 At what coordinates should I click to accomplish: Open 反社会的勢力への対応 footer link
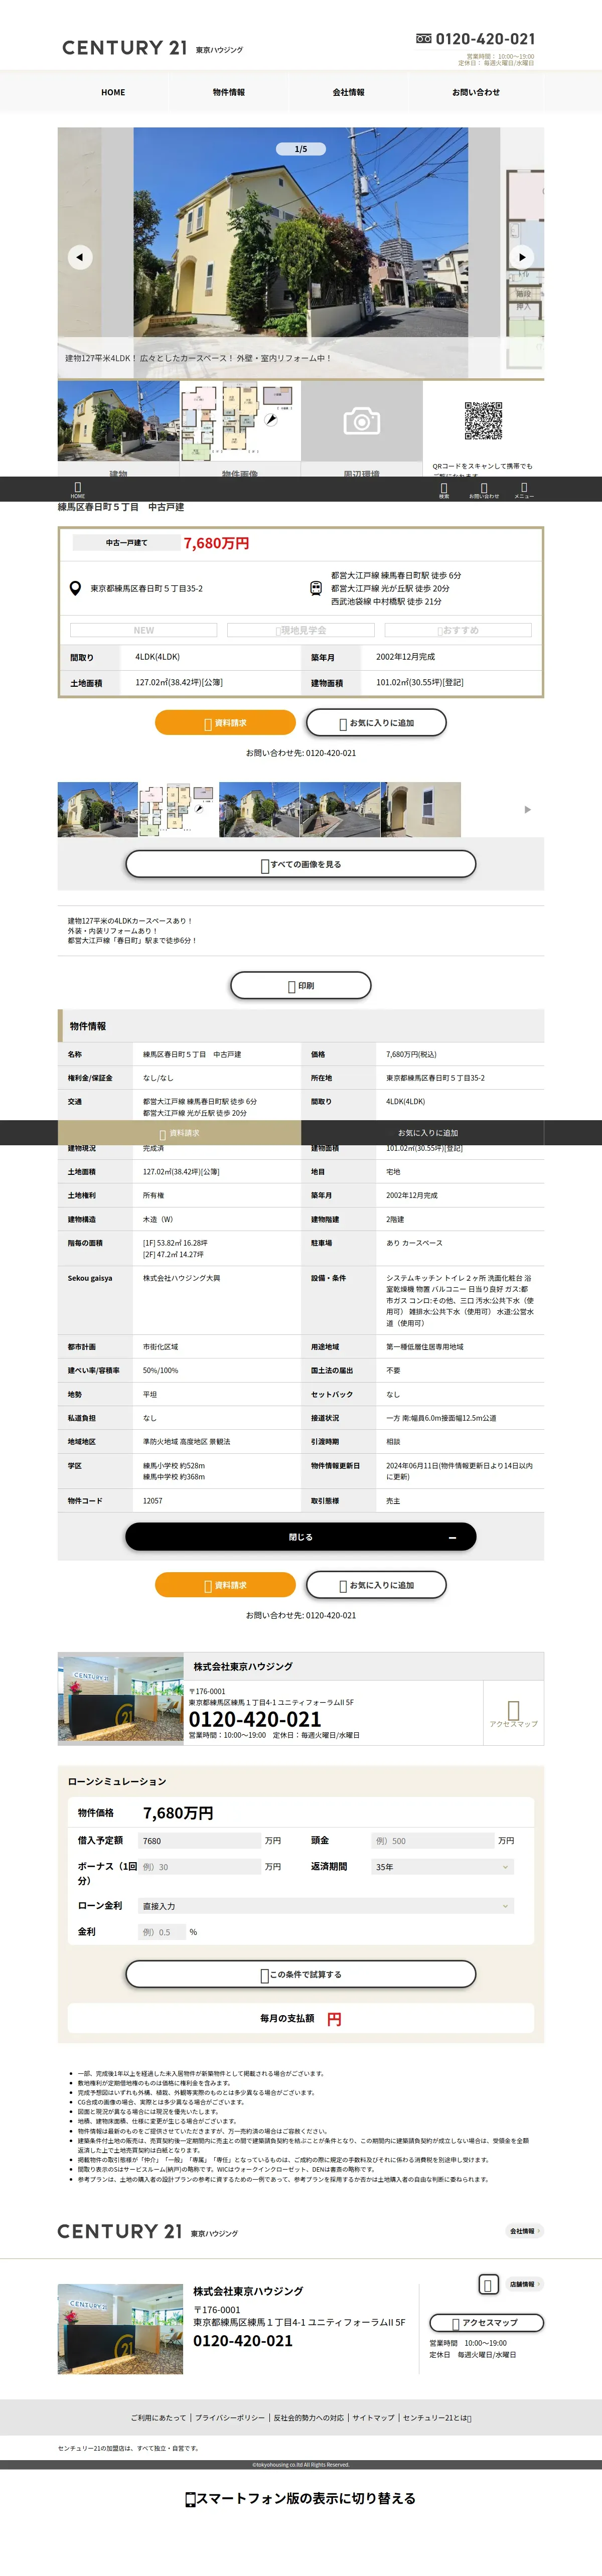pos(308,2417)
